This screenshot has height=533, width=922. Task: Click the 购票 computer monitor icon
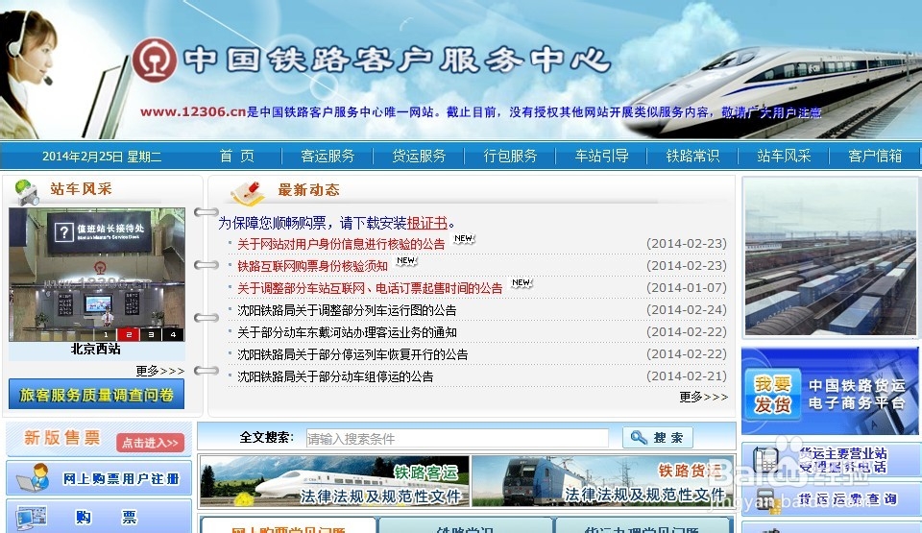[x=32, y=518]
